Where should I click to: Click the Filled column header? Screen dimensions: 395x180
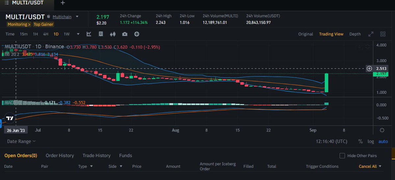(x=249, y=166)
